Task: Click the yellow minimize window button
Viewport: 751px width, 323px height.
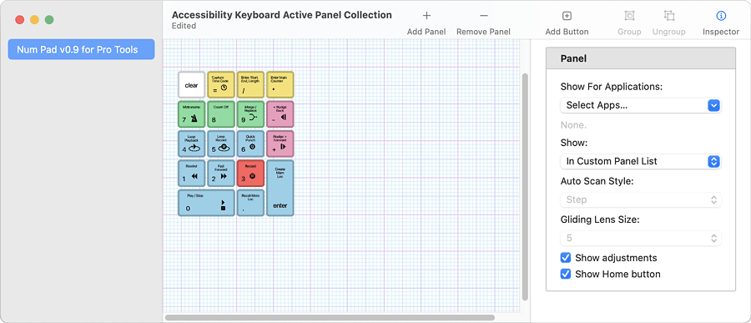Action: (34, 20)
